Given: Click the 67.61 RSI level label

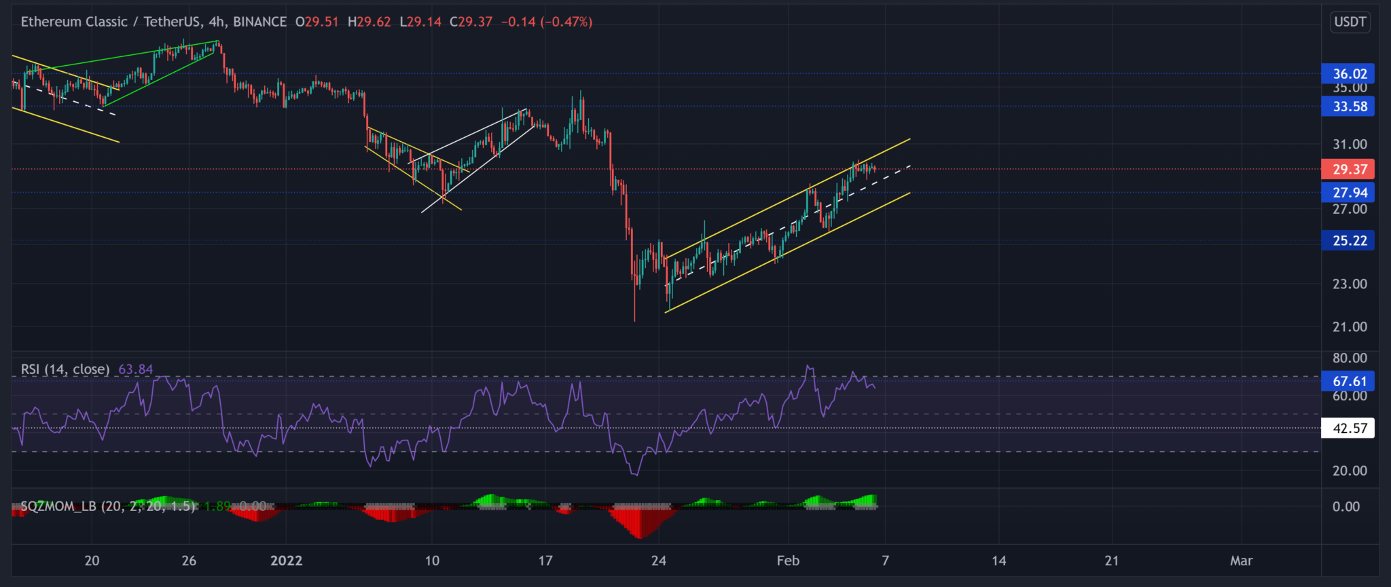Looking at the screenshot, I should (x=1348, y=381).
